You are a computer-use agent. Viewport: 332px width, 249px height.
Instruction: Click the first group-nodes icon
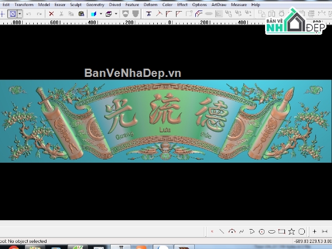tap(229, 14)
